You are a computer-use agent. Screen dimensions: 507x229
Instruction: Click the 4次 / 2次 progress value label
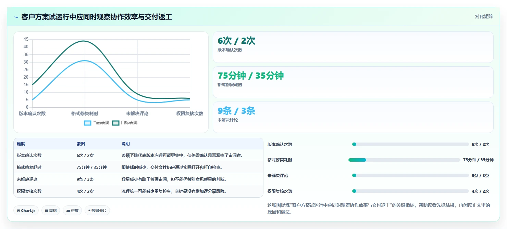pos(480,191)
